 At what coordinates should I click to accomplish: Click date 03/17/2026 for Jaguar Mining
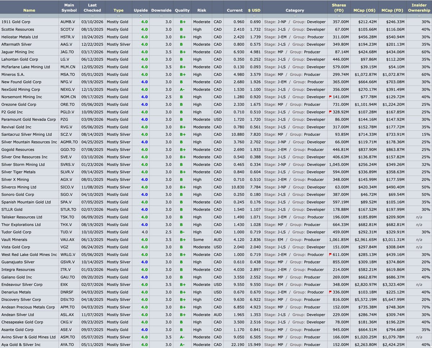click(x=93, y=52)
